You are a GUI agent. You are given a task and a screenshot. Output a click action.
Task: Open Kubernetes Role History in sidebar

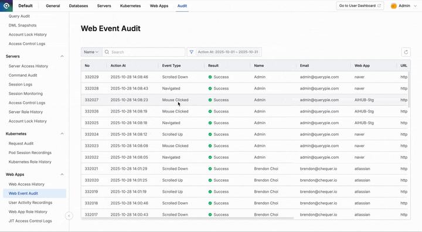coord(30,162)
